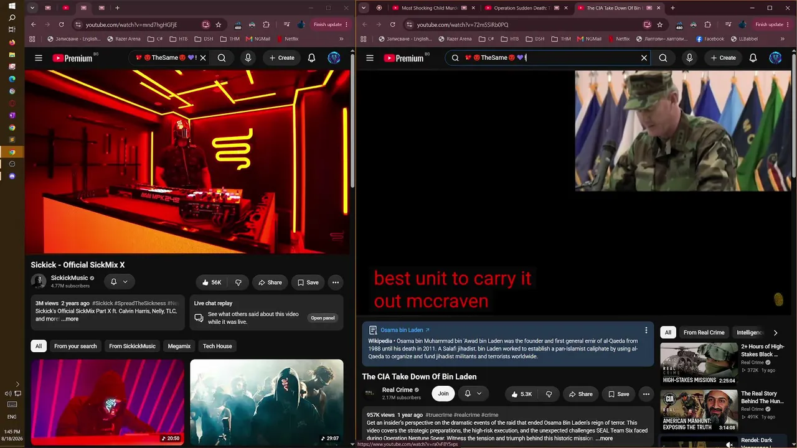The height and width of the screenshot is (448, 797).
Task: Expand Real Crime notification bell options
Action: (473, 393)
